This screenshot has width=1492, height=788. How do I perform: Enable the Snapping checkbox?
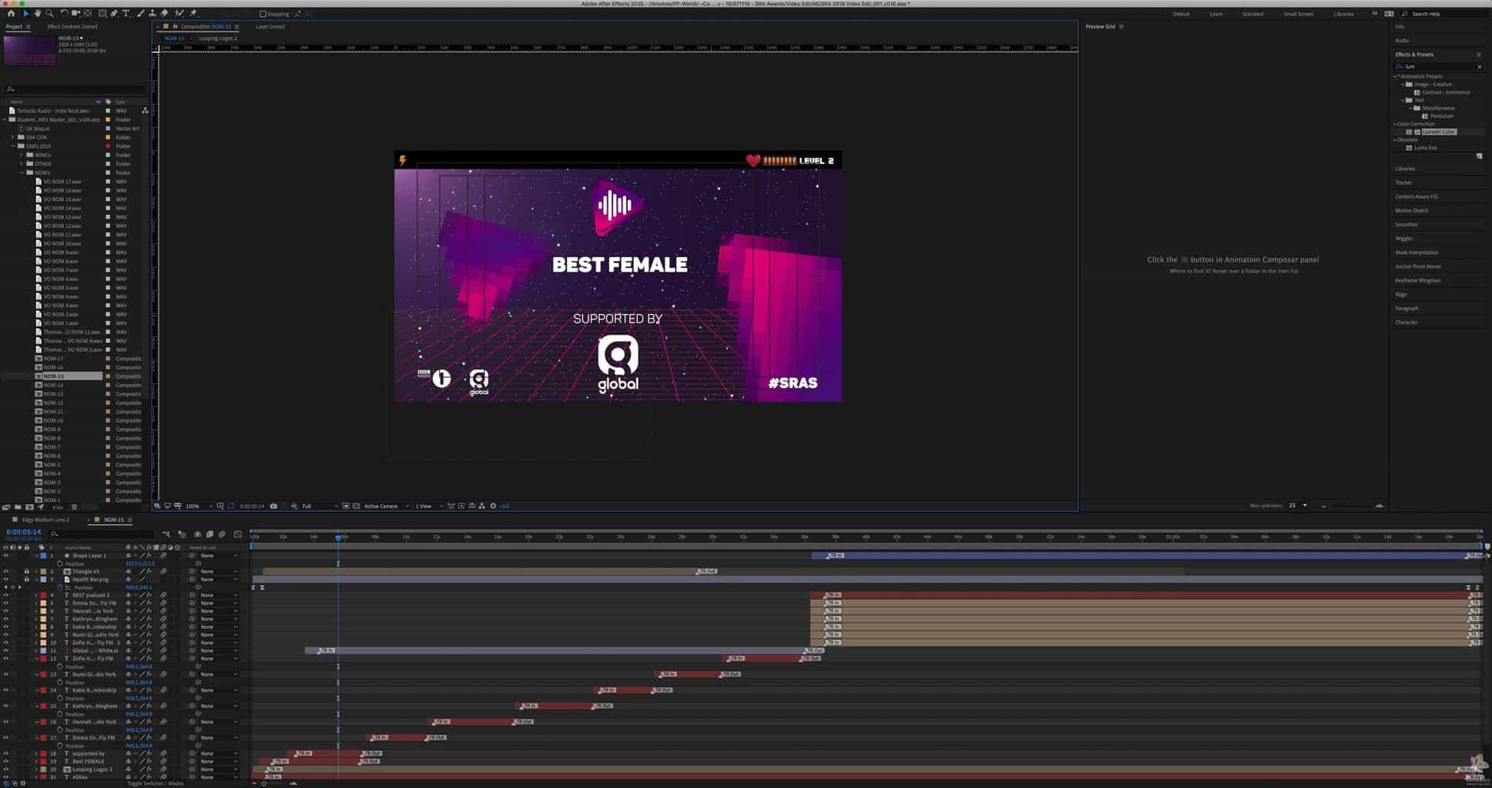[263, 14]
